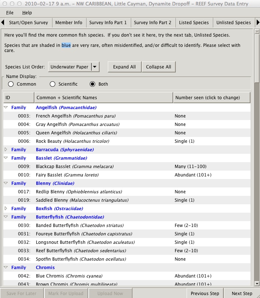Switch to Survey Info Part 1 tab
Image resolution: width=260 pixels, height=298 pixels.
point(108,23)
